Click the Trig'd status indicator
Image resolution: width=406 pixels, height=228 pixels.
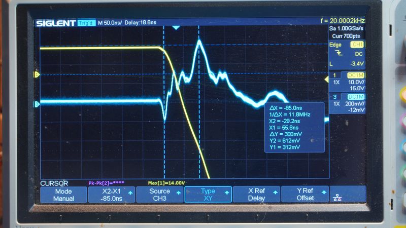(87, 23)
